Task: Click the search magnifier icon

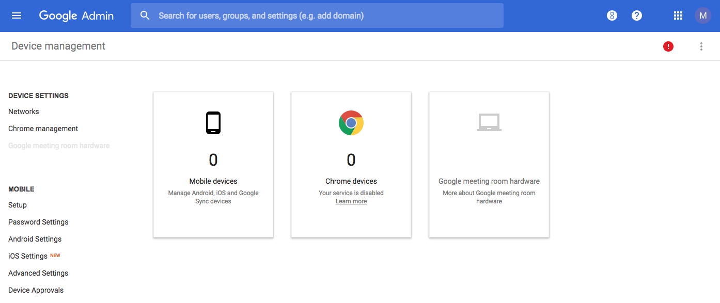Action: coord(145,15)
